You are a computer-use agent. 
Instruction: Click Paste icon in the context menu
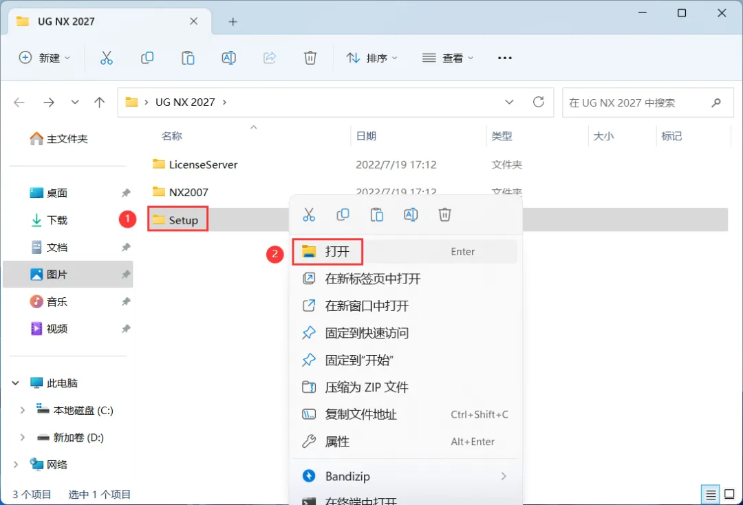point(377,215)
